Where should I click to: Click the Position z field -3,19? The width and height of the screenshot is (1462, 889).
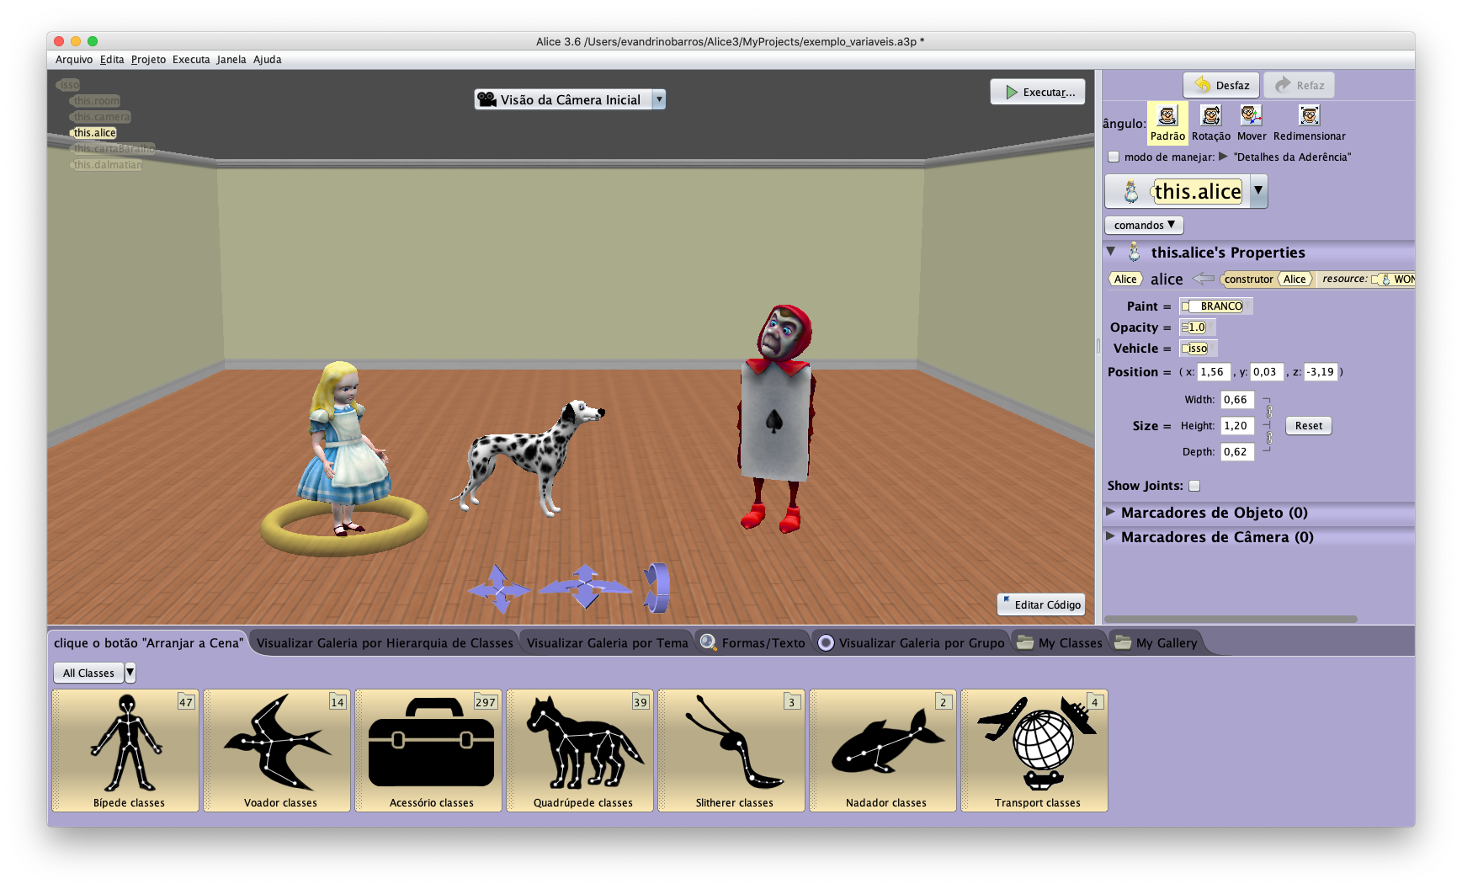pos(1321,372)
